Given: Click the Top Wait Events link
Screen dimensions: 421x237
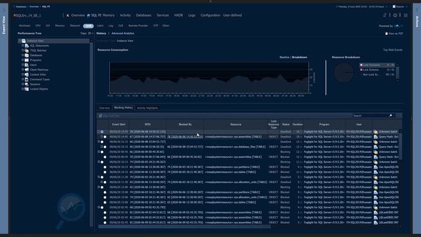Looking at the screenshot, I should pyautogui.click(x=393, y=50).
